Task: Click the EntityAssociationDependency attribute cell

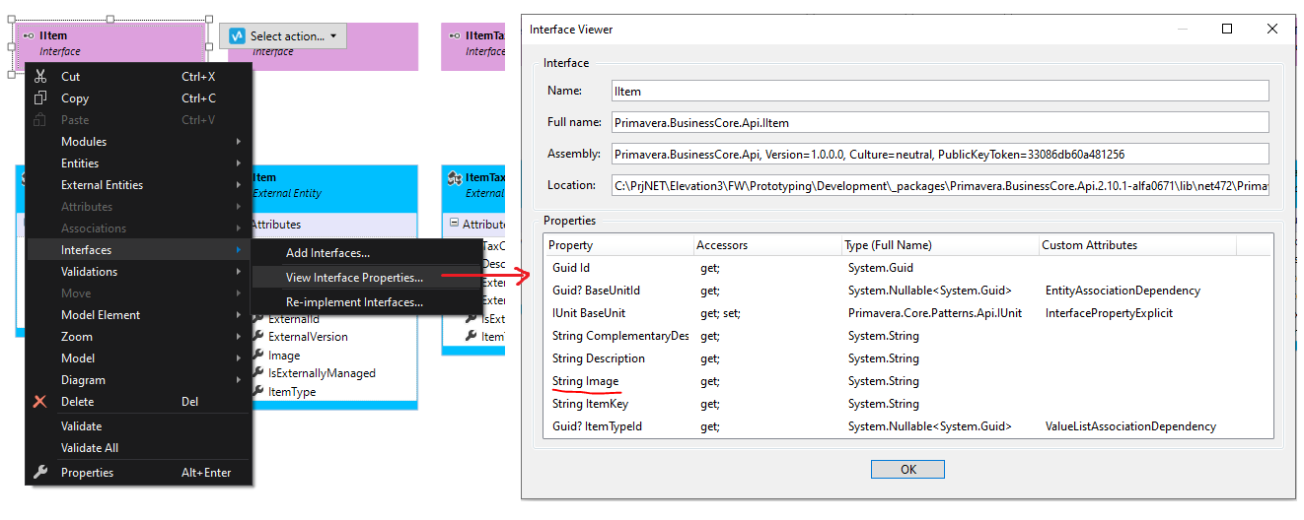Action: [1123, 291]
